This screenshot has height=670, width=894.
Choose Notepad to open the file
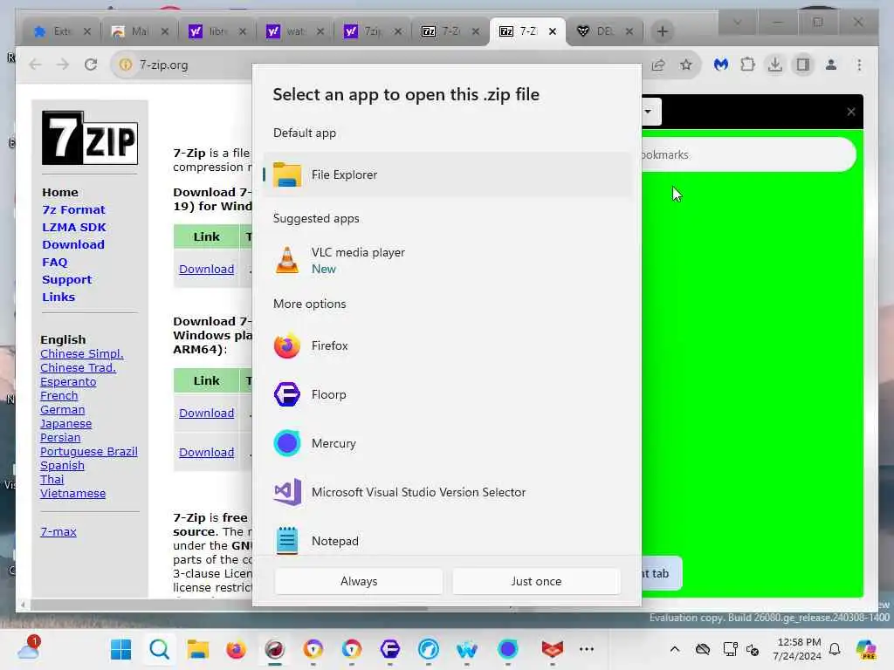[447, 540]
